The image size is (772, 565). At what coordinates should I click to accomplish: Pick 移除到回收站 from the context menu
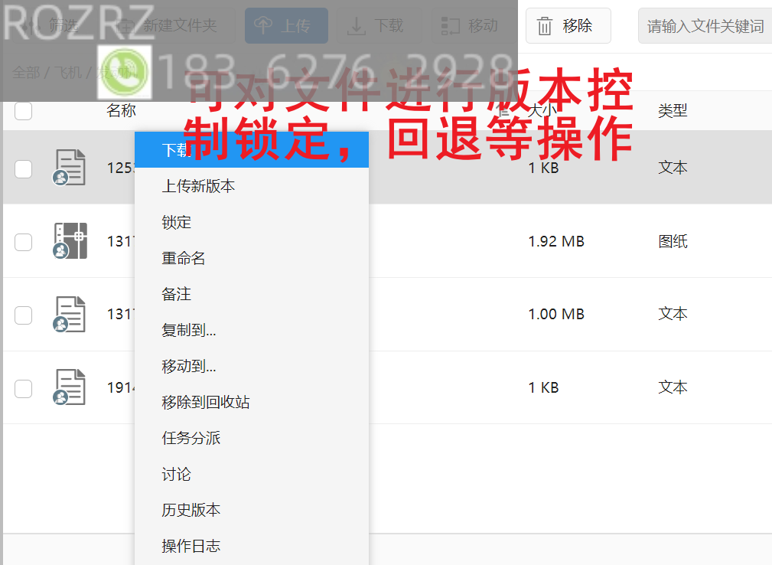[x=205, y=402]
